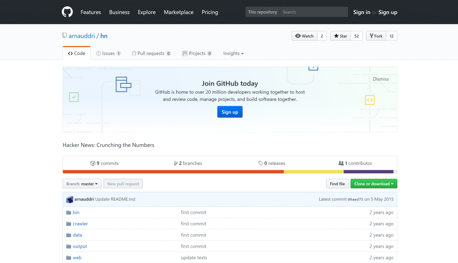Click the contributor people icon
The height and width of the screenshot is (263, 458).
pos(341,164)
